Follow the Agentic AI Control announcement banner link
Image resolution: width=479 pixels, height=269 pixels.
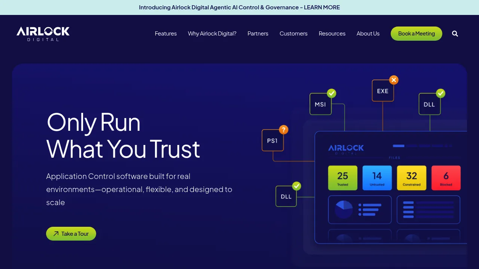coord(239,7)
